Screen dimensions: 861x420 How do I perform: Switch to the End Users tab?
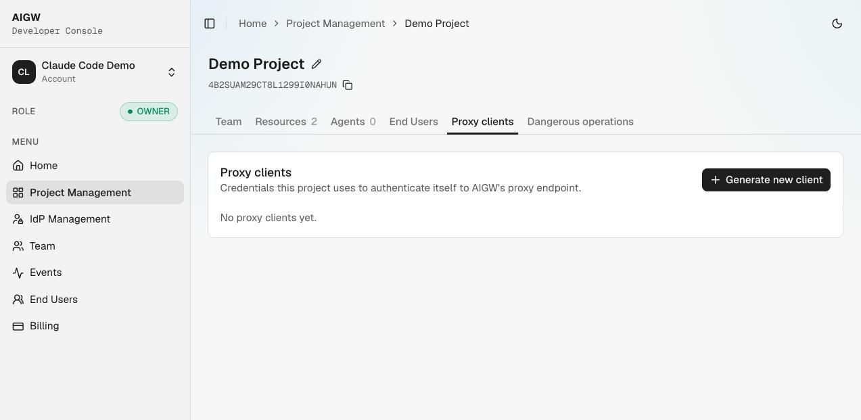(414, 122)
